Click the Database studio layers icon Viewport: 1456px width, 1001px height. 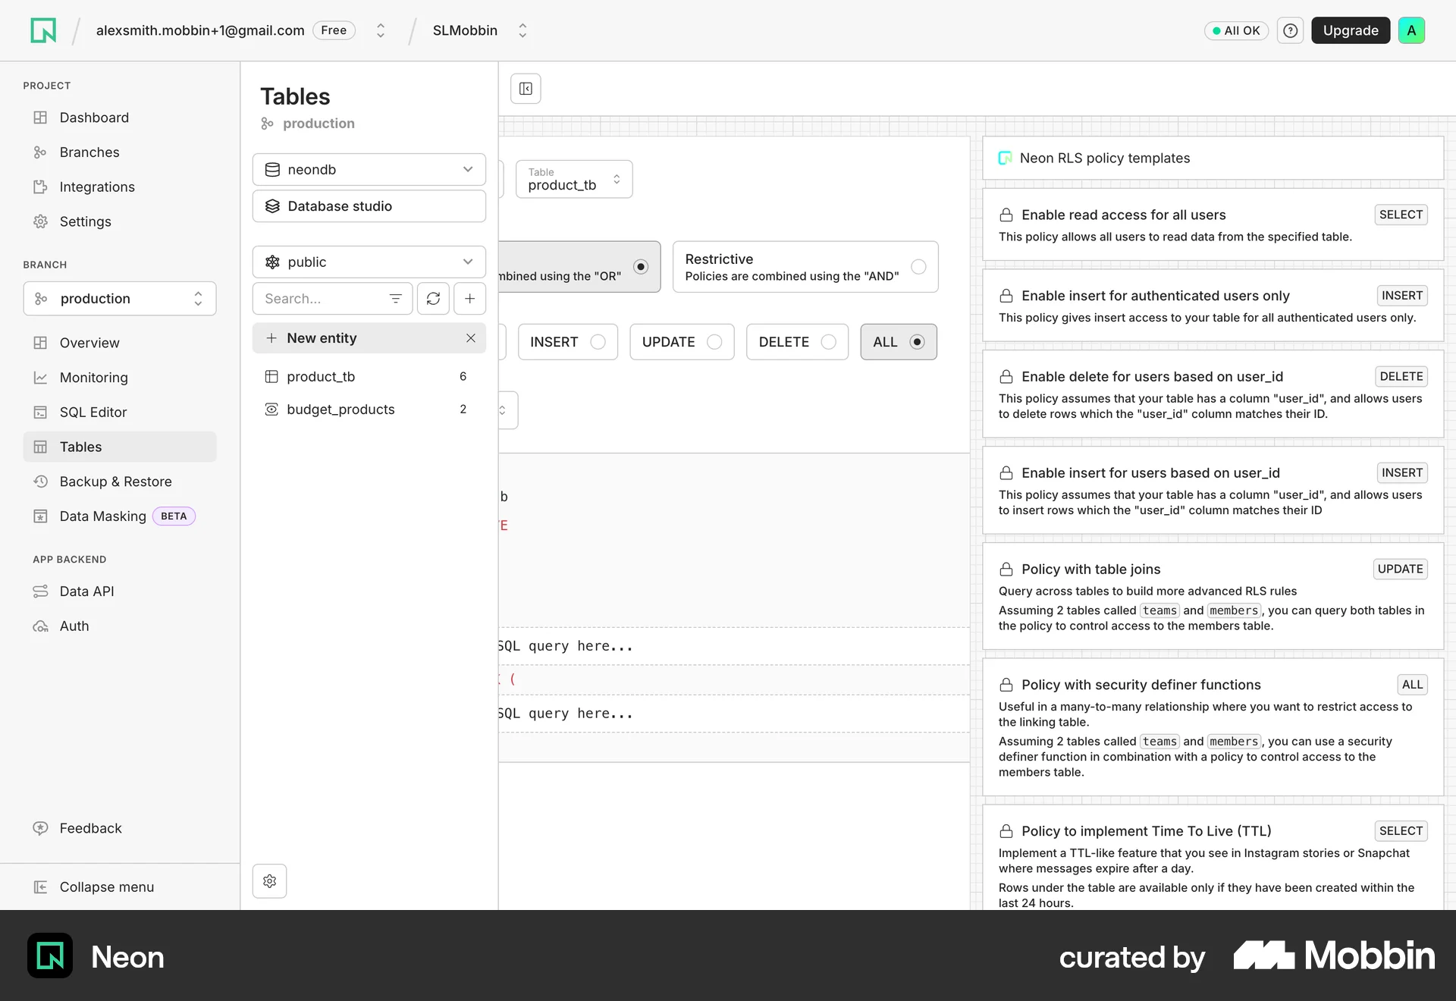[x=272, y=206]
